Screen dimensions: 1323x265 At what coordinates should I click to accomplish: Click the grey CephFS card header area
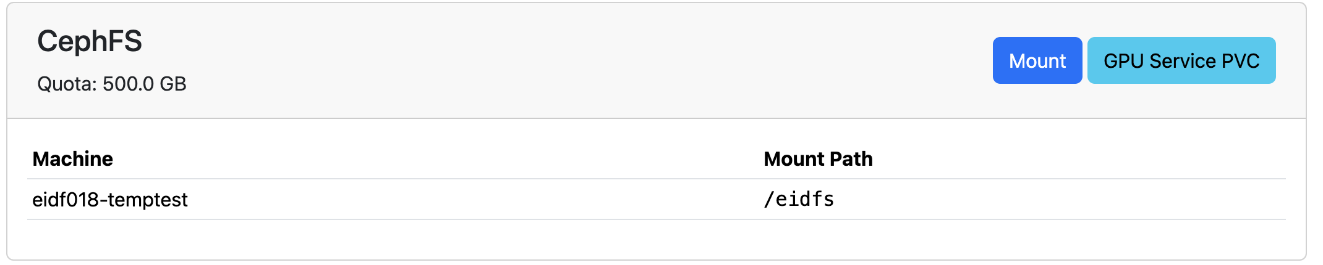pyautogui.click(x=657, y=60)
